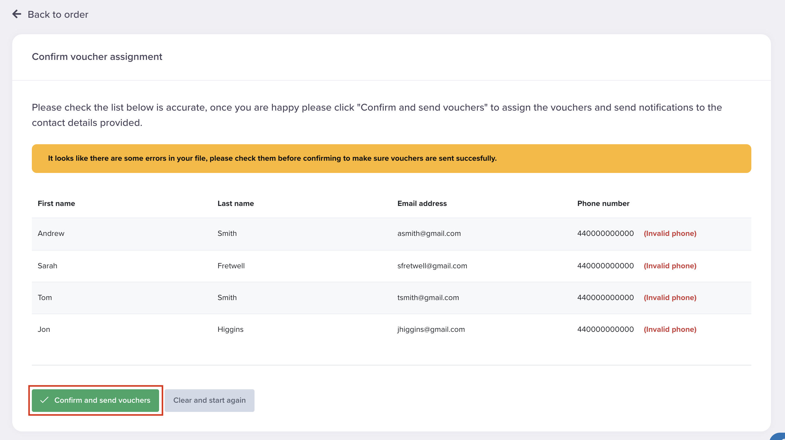
Task: Click email asmith@gmail.com
Action: click(x=429, y=233)
